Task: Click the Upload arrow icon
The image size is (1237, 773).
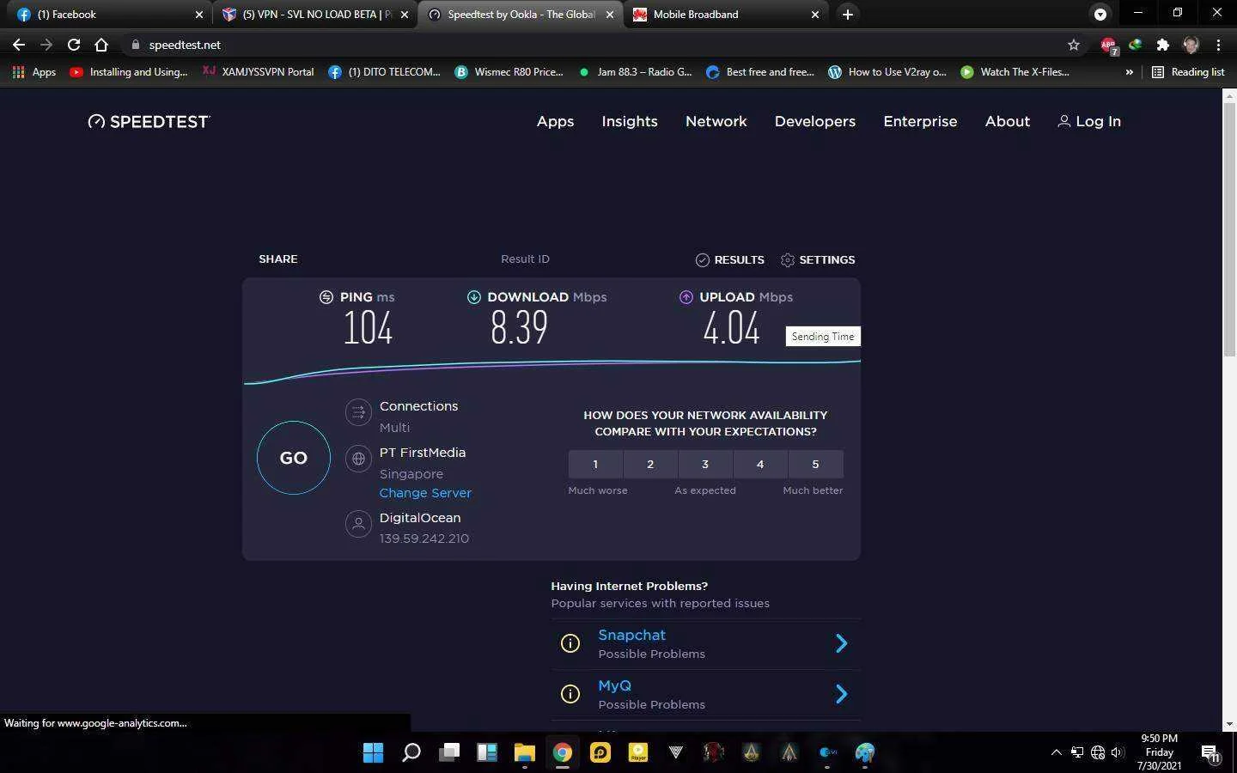Action: pyautogui.click(x=686, y=297)
